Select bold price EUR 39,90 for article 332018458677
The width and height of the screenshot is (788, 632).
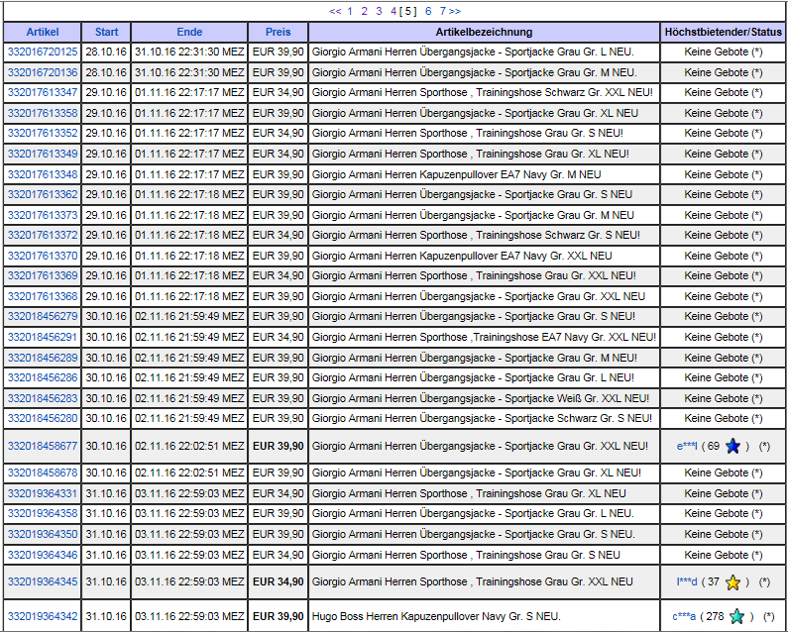pos(279,446)
